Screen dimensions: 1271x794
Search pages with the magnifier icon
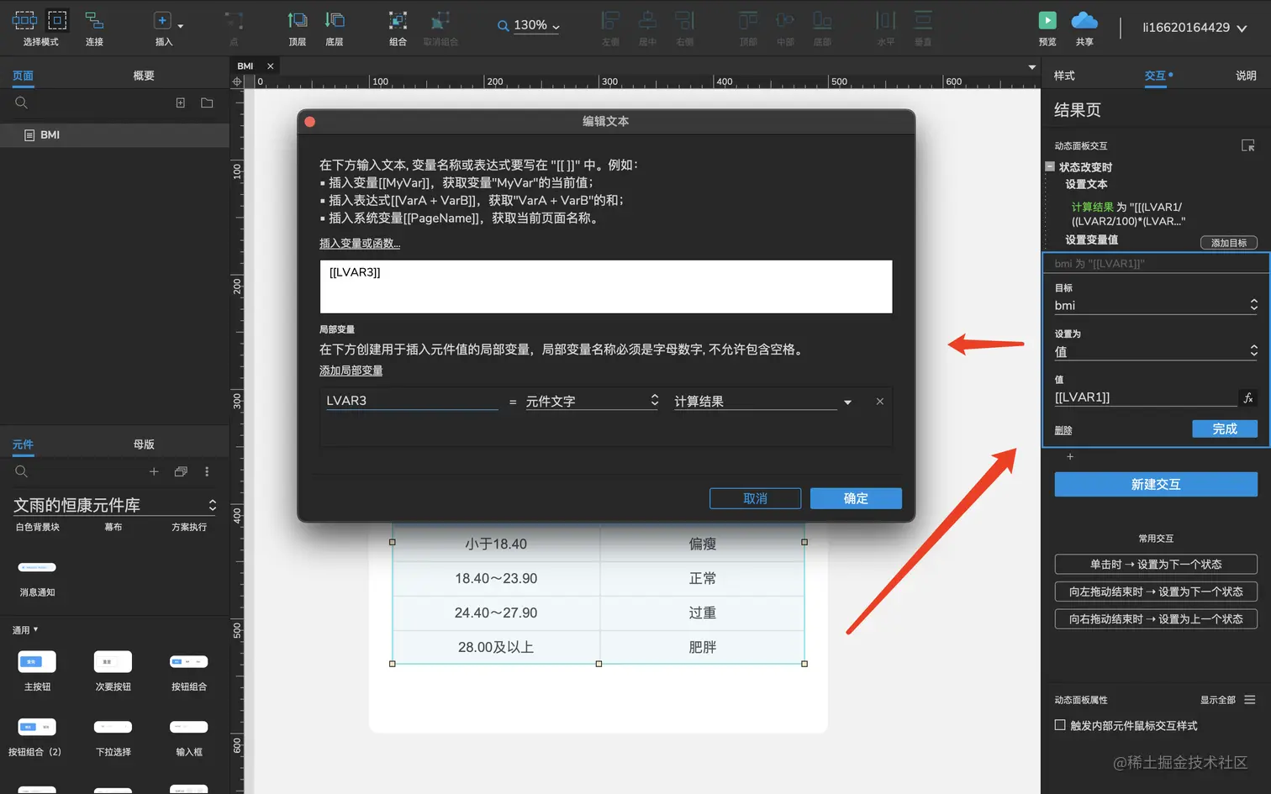coord(22,103)
